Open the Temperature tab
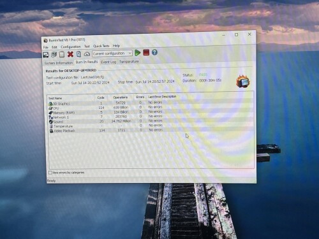Image resolution: width=319 pixels, height=239 pixels. tap(129, 61)
